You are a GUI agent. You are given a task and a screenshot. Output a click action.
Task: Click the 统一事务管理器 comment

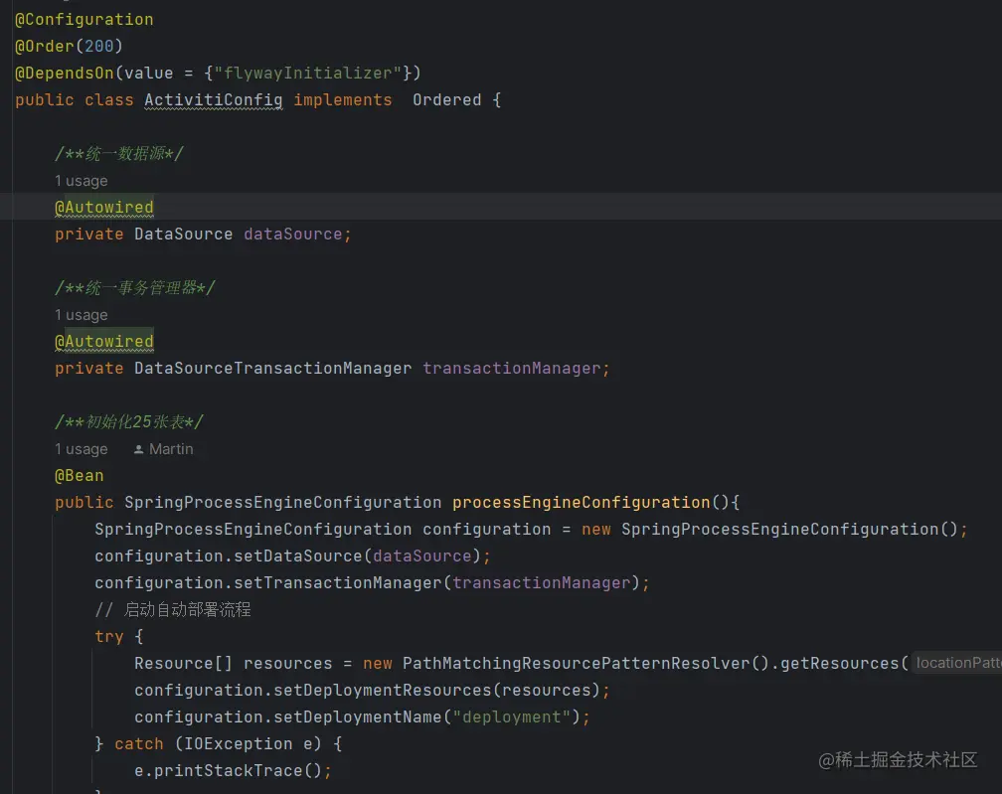pos(135,288)
